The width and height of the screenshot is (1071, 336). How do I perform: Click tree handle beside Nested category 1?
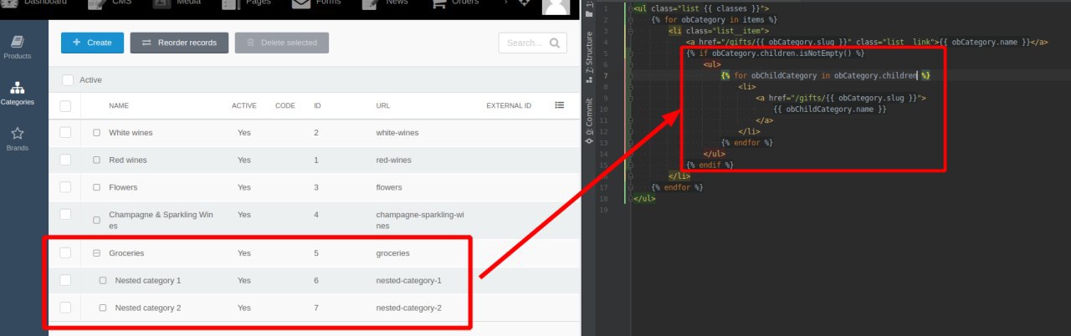click(x=103, y=280)
